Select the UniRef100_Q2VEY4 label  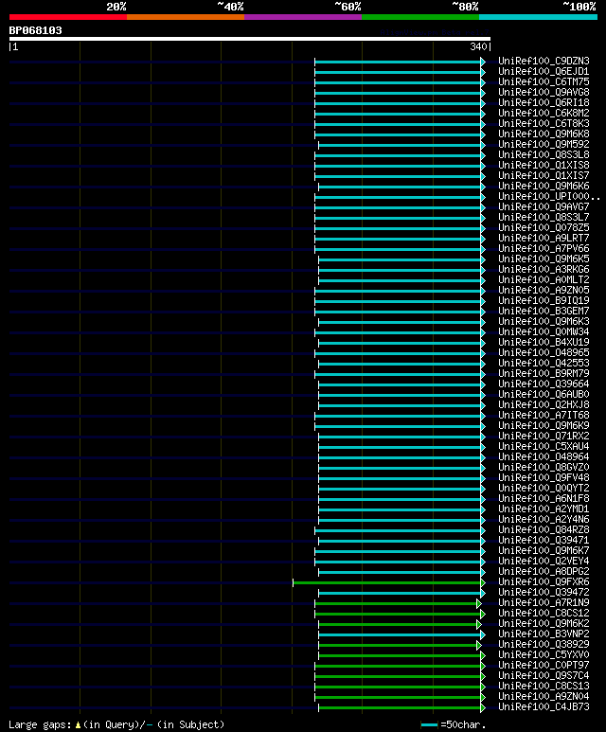(x=544, y=562)
